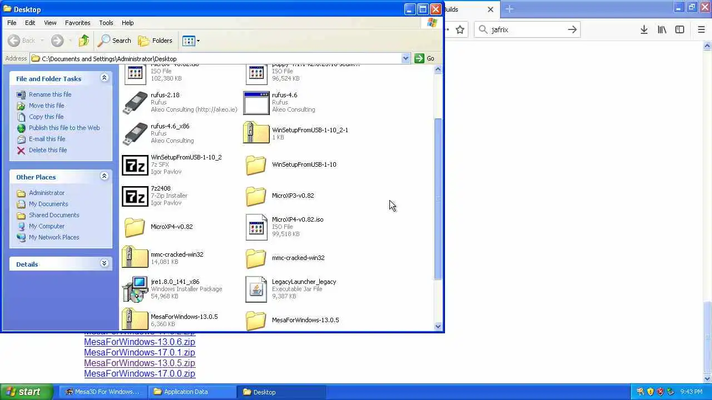Image resolution: width=712 pixels, height=400 pixels.
Task: Select the mmc-cracked-win32 zip archive icon
Action: [x=135, y=258]
